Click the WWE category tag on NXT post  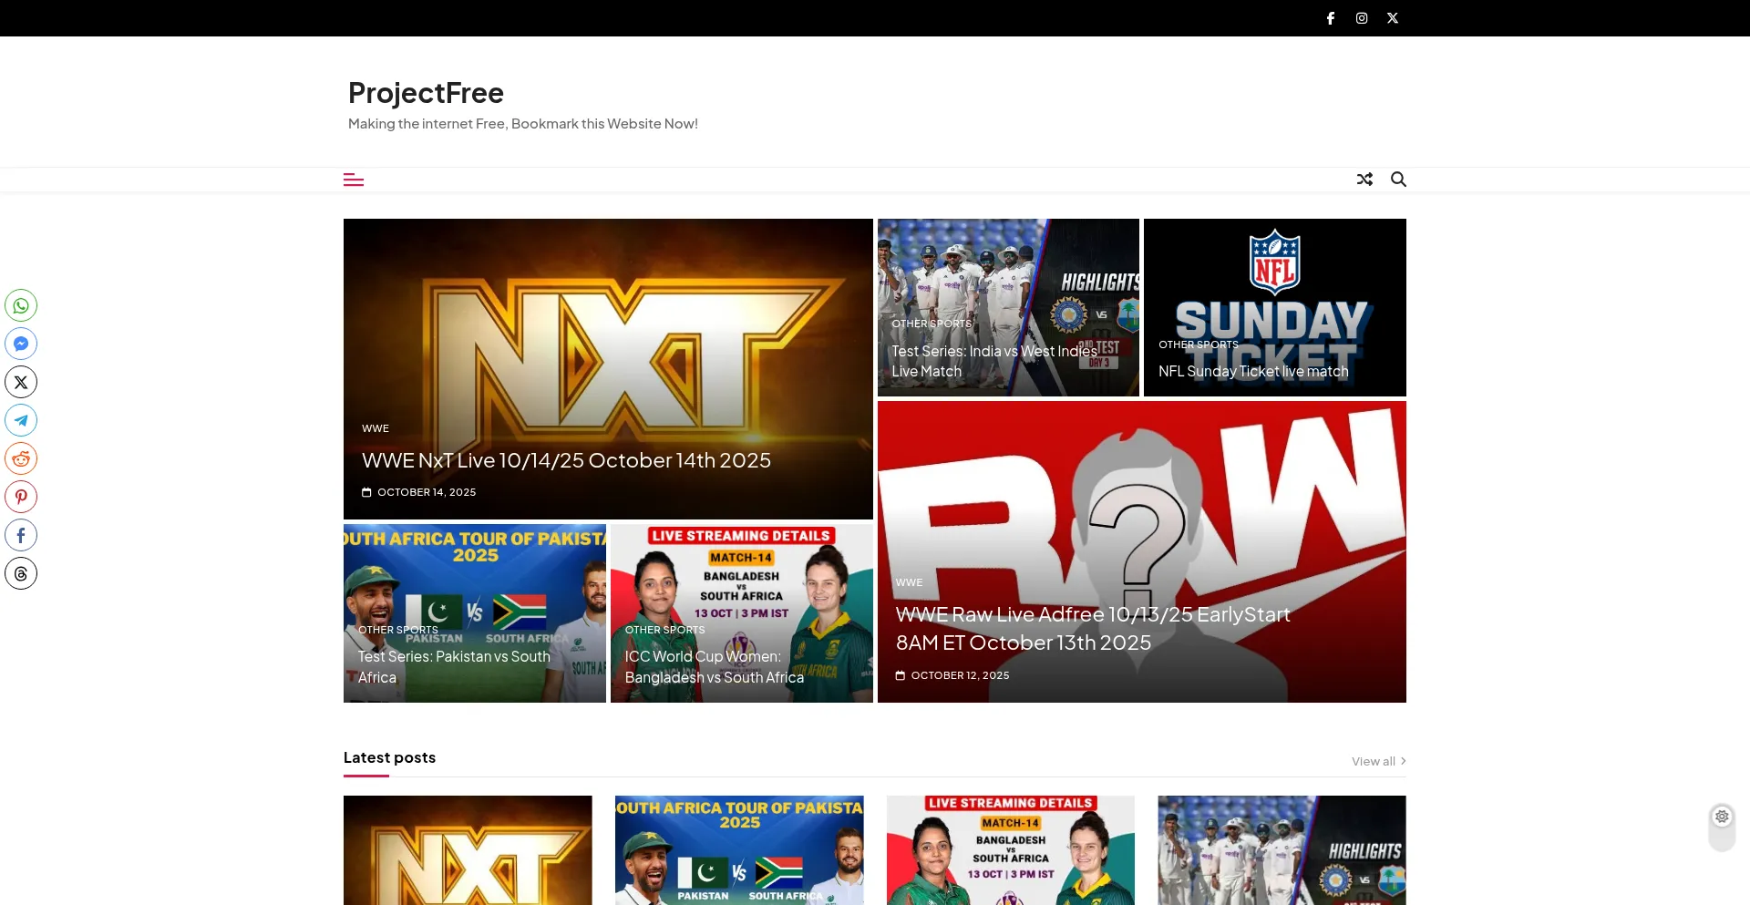click(376, 428)
